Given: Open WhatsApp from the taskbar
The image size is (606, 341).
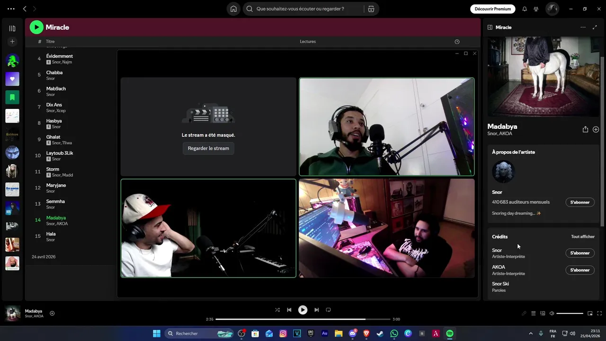Looking at the screenshot, I should click(x=394, y=333).
